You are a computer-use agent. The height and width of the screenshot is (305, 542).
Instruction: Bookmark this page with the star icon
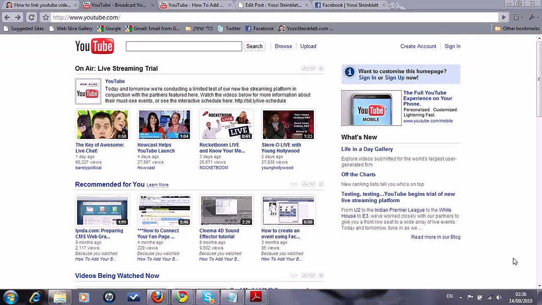click(x=46, y=17)
